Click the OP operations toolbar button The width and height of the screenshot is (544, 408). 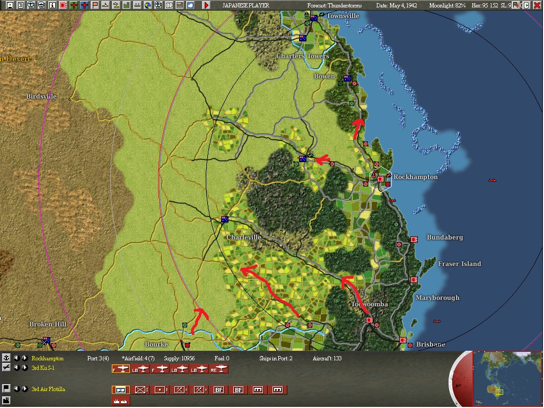[x=169, y=5]
